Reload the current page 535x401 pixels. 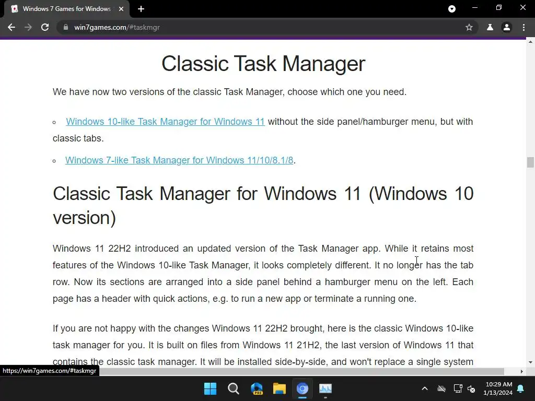[45, 27]
